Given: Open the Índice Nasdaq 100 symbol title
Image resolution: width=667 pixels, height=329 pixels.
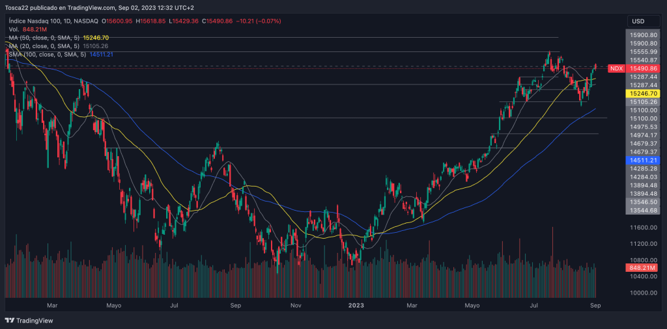Looking at the screenshot, I should click(52, 22).
